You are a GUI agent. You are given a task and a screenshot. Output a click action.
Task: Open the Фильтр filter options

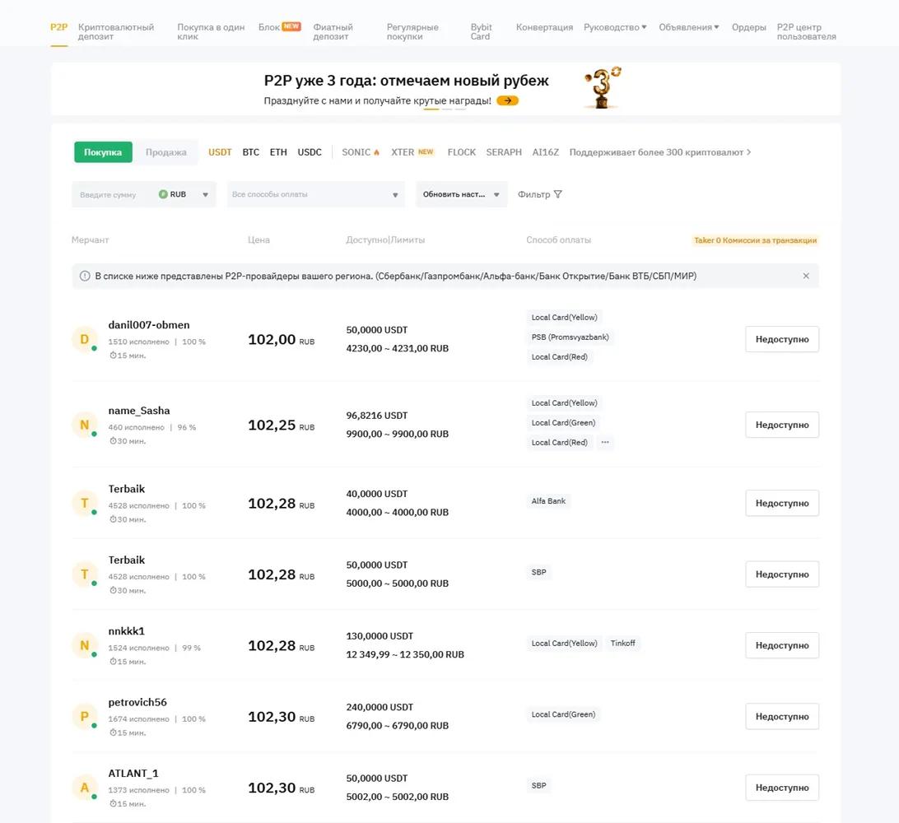538,194
